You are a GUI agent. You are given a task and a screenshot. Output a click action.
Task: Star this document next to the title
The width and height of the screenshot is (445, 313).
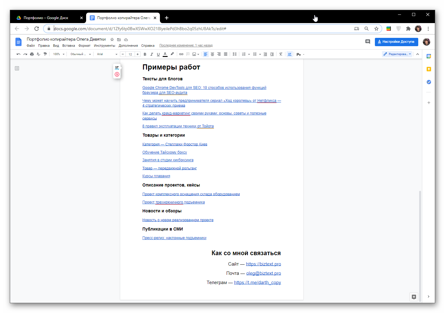tap(112, 39)
